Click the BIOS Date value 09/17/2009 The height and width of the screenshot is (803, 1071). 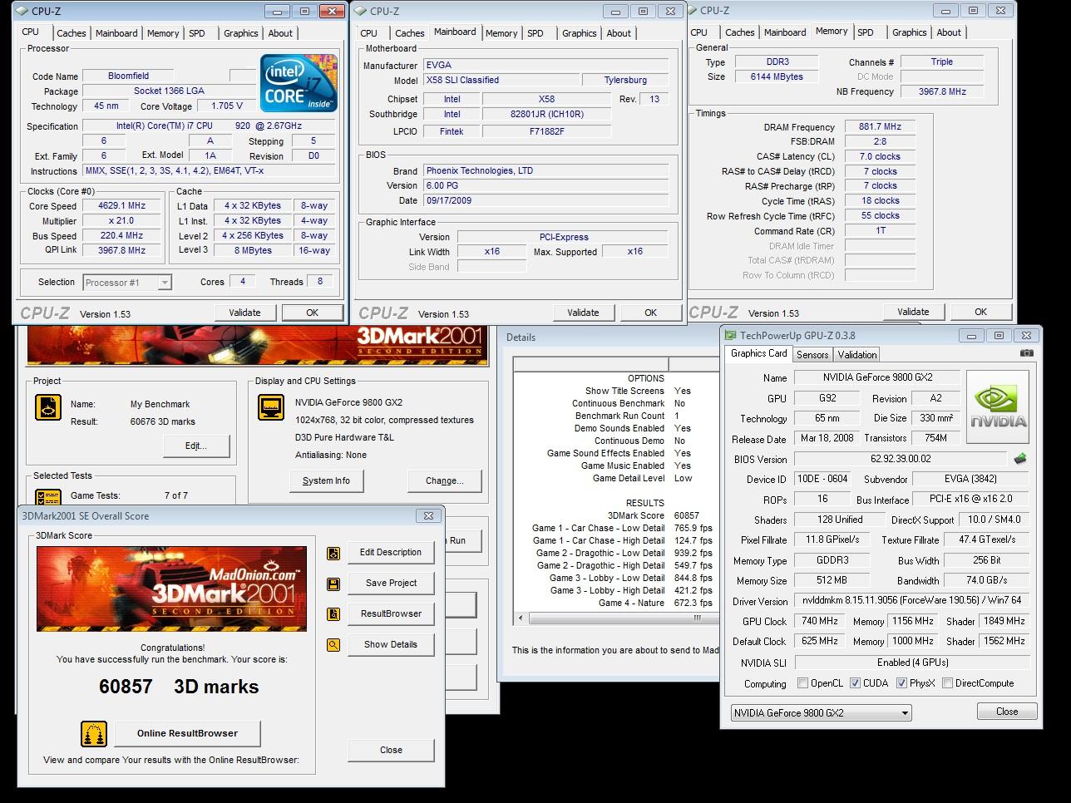tap(545, 200)
